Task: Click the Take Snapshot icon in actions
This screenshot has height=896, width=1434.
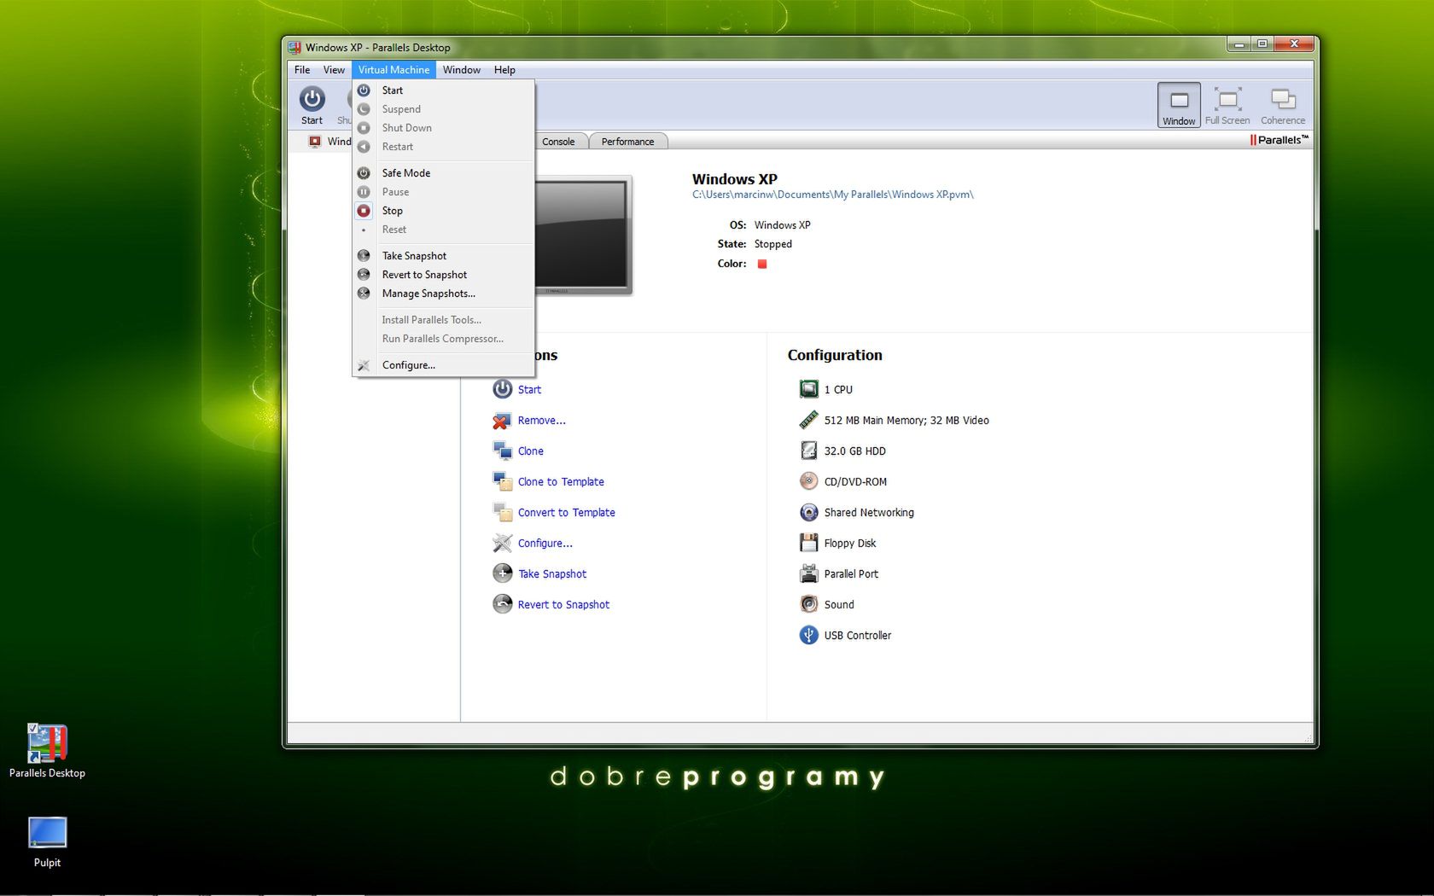Action: coord(503,573)
